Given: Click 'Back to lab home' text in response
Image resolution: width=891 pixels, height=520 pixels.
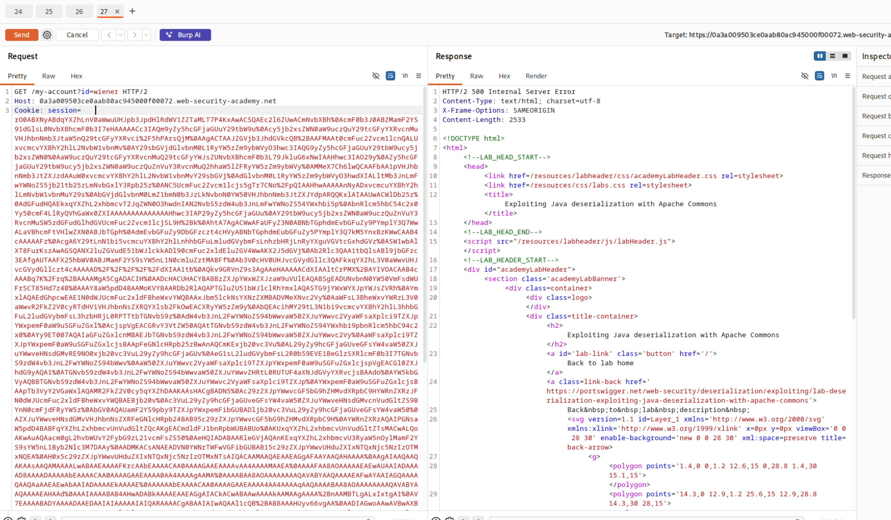Looking at the screenshot, I should 600,363.
